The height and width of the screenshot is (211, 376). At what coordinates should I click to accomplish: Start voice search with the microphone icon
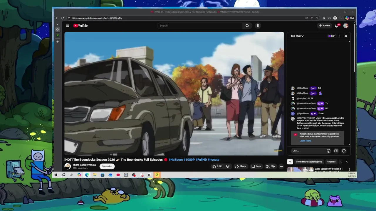[x=258, y=26]
